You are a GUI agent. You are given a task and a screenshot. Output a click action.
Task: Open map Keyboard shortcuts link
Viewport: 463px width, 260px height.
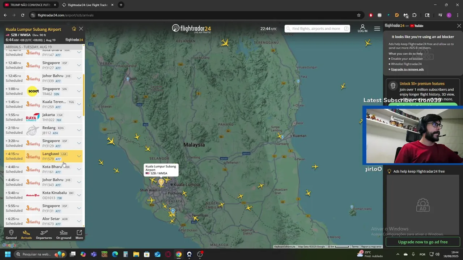[x=285, y=247]
